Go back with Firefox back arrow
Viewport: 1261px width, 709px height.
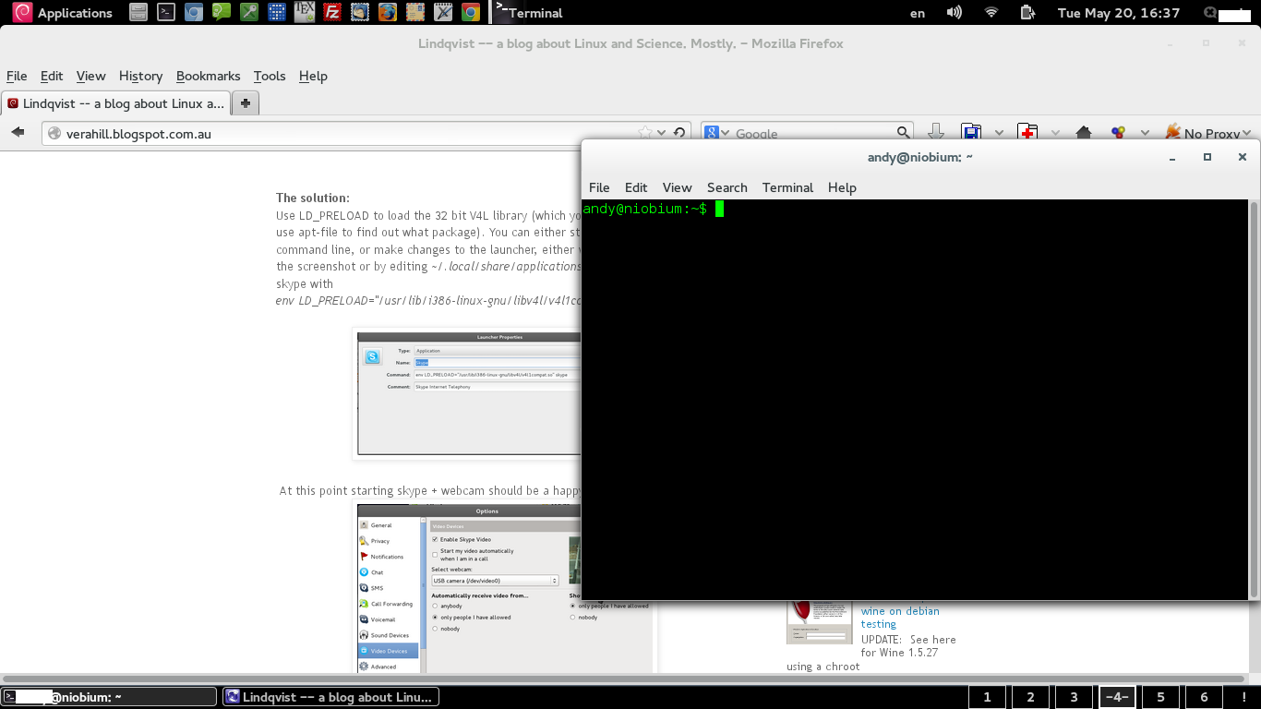point(18,133)
